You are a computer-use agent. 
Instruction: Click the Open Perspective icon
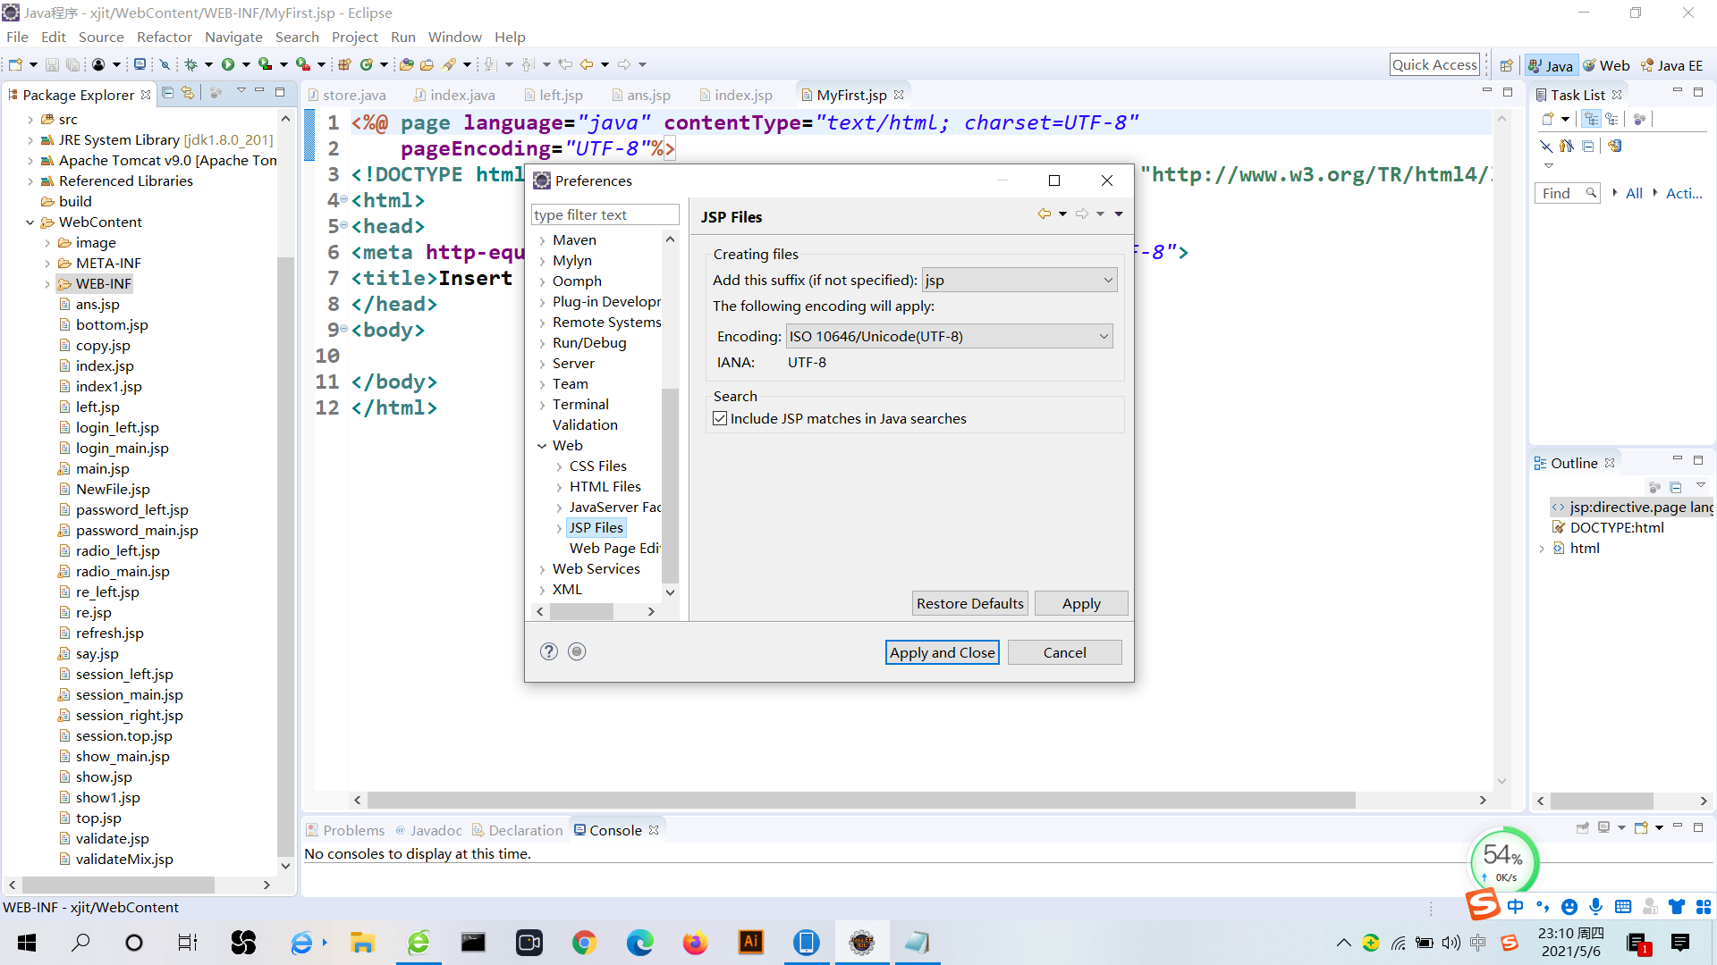click(x=1507, y=65)
